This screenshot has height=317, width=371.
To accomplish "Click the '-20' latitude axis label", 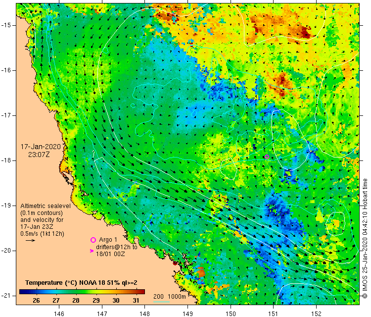I will [x=6, y=251].
